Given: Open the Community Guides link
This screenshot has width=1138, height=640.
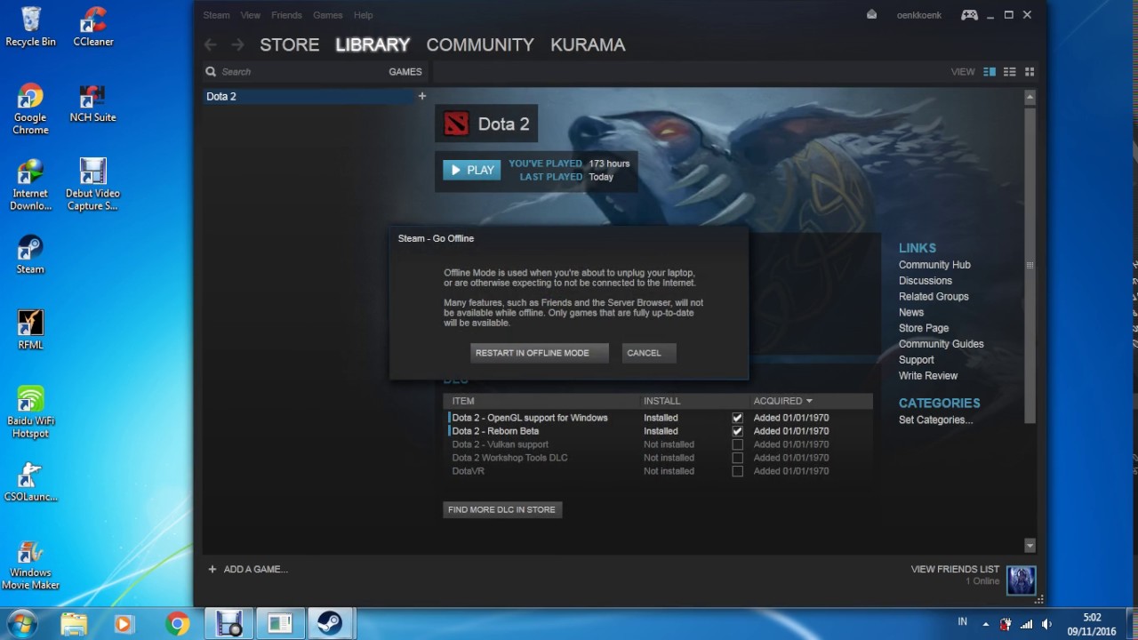Looking at the screenshot, I should [941, 344].
